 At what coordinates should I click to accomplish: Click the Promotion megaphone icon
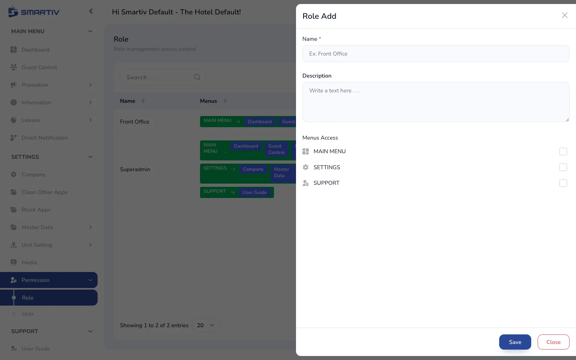click(14, 85)
